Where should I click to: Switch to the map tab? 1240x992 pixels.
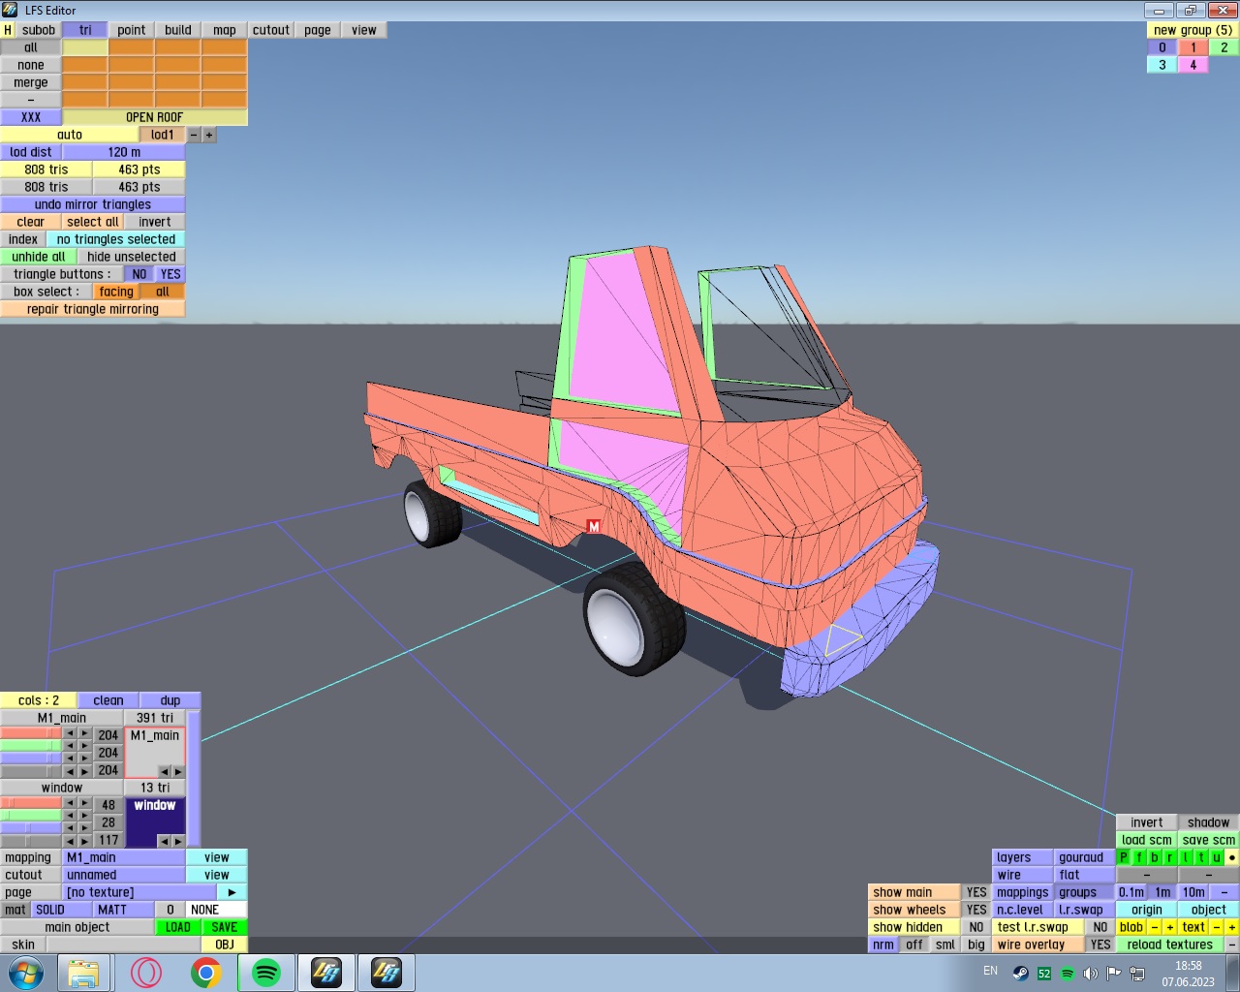tap(225, 30)
